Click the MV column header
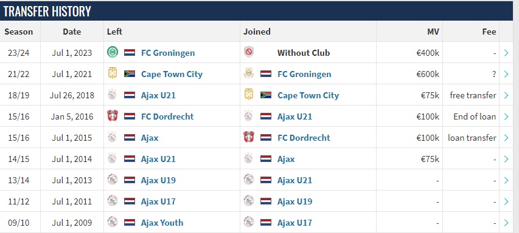 click(433, 32)
